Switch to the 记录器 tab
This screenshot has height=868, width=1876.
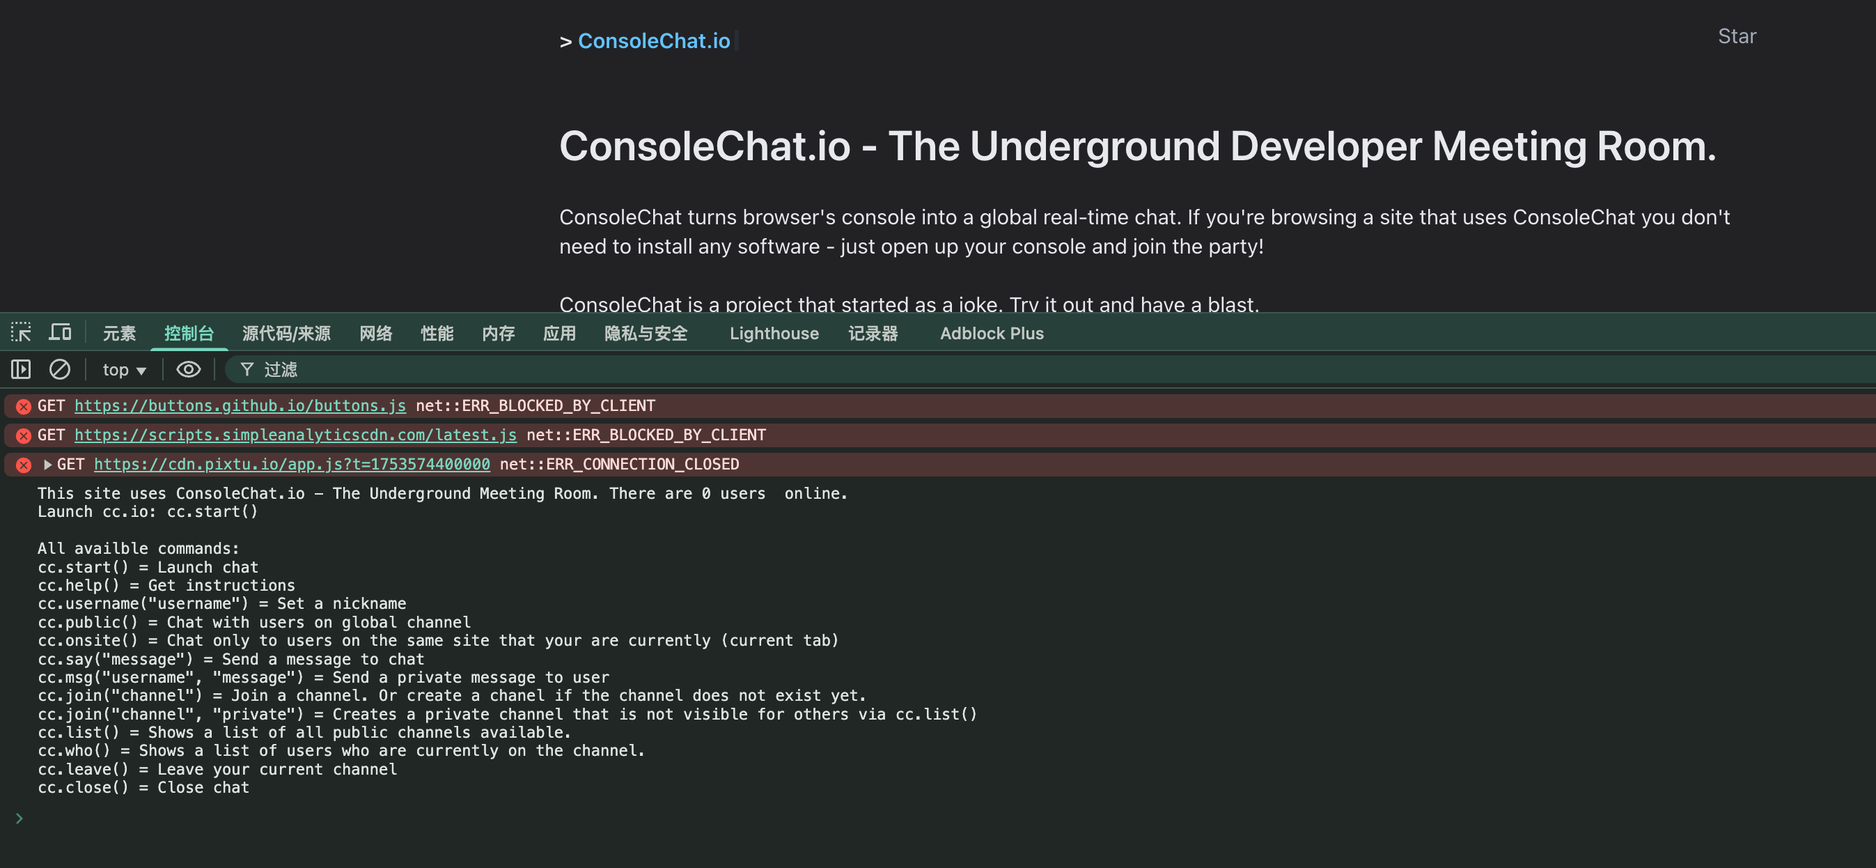click(873, 333)
